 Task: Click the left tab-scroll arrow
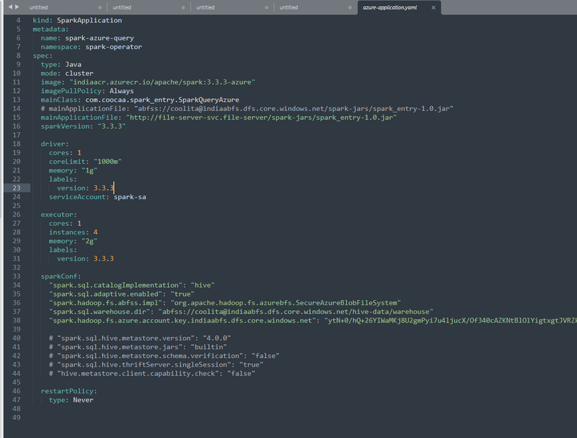[10, 6]
